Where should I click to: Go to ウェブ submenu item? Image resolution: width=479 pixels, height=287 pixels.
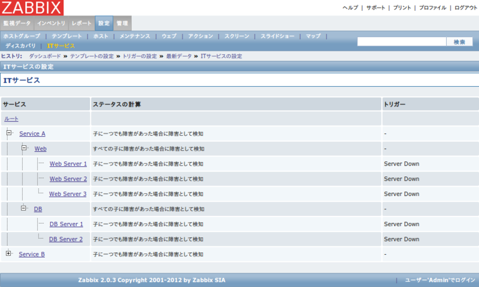[169, 36]
